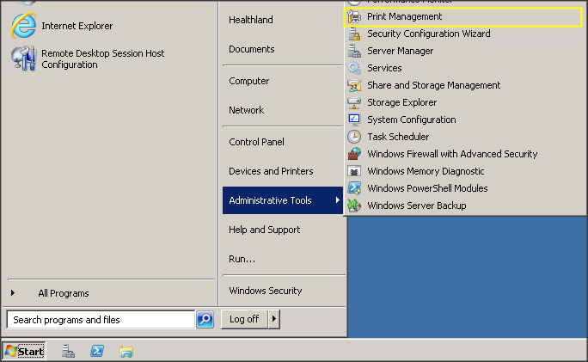Click the Task Scheduler clock icon
This screenshot has width=588, height=362.
click(354, 137)
